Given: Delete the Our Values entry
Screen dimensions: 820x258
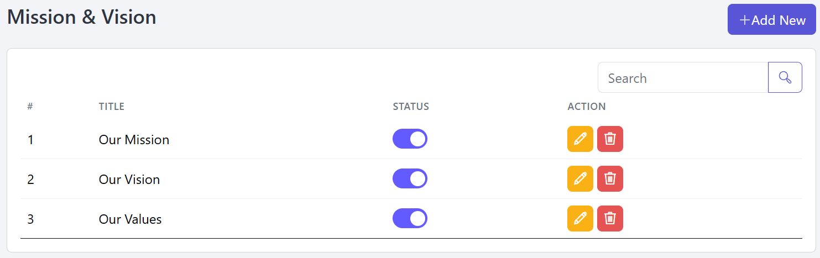Looking at the screenshot, I should coord(610,218).
